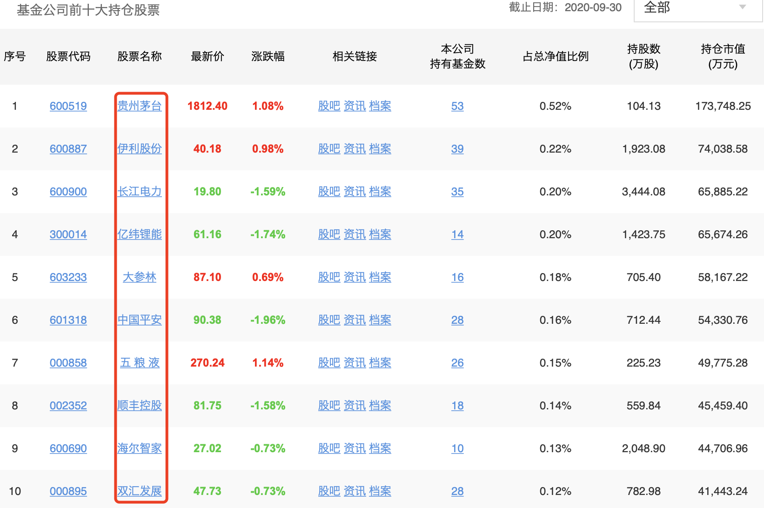Screen dimensions: 764x508
Task: Open 中国平安 stock page
Action: pos(140,320)
